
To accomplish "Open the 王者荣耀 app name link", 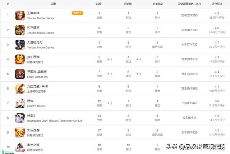I will (x=33, y=13).
